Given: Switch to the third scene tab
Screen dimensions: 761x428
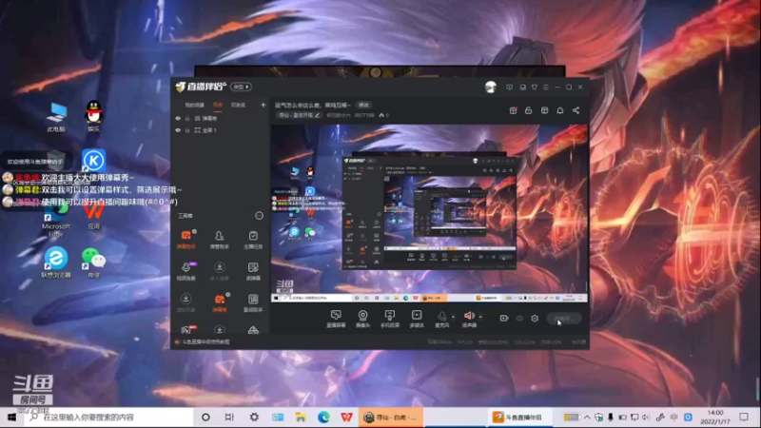Looking at the screenshot, I should (x=238, y=105).
